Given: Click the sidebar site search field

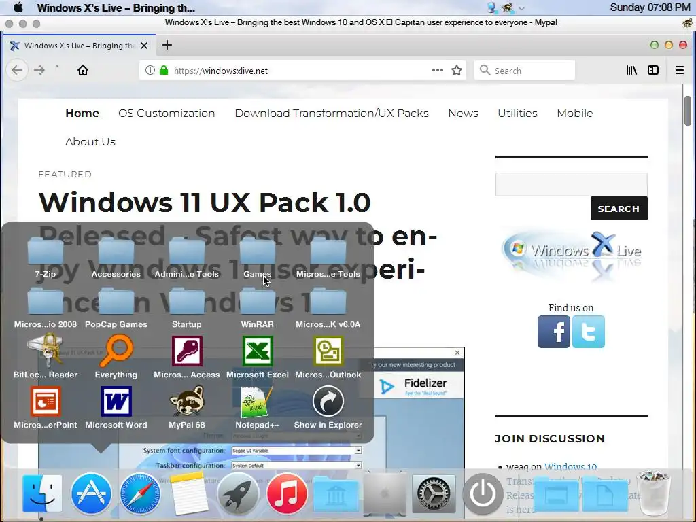Looking at the screenshot, I should pyautogui.click(x=571, y=184).
